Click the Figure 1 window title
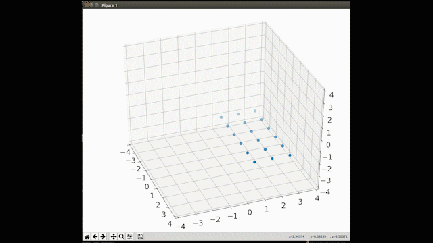This screenshot has width=433, height=243. coord(110,5)
